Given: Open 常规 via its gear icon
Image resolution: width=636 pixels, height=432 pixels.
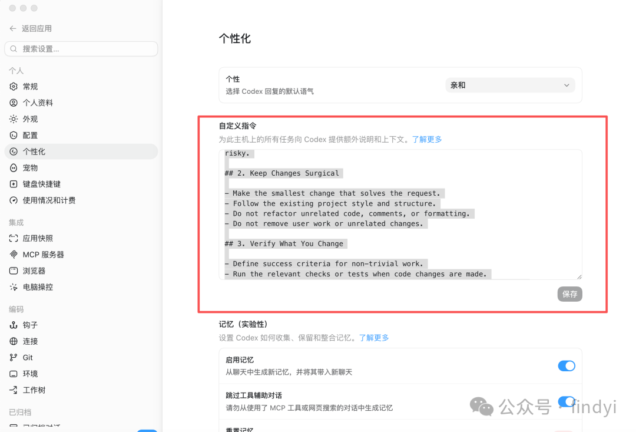Looking at the screenshot, I should pyautogui.click(x=14, y=87).
